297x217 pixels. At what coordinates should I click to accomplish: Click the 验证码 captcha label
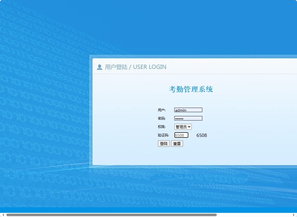point(163,135)
